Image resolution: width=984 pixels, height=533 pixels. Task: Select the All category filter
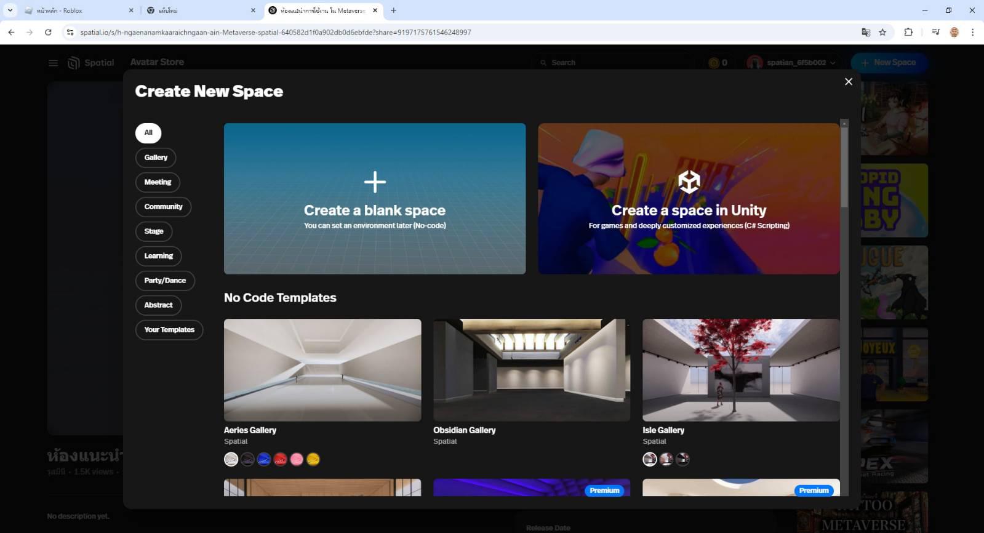tap(148, 133)
